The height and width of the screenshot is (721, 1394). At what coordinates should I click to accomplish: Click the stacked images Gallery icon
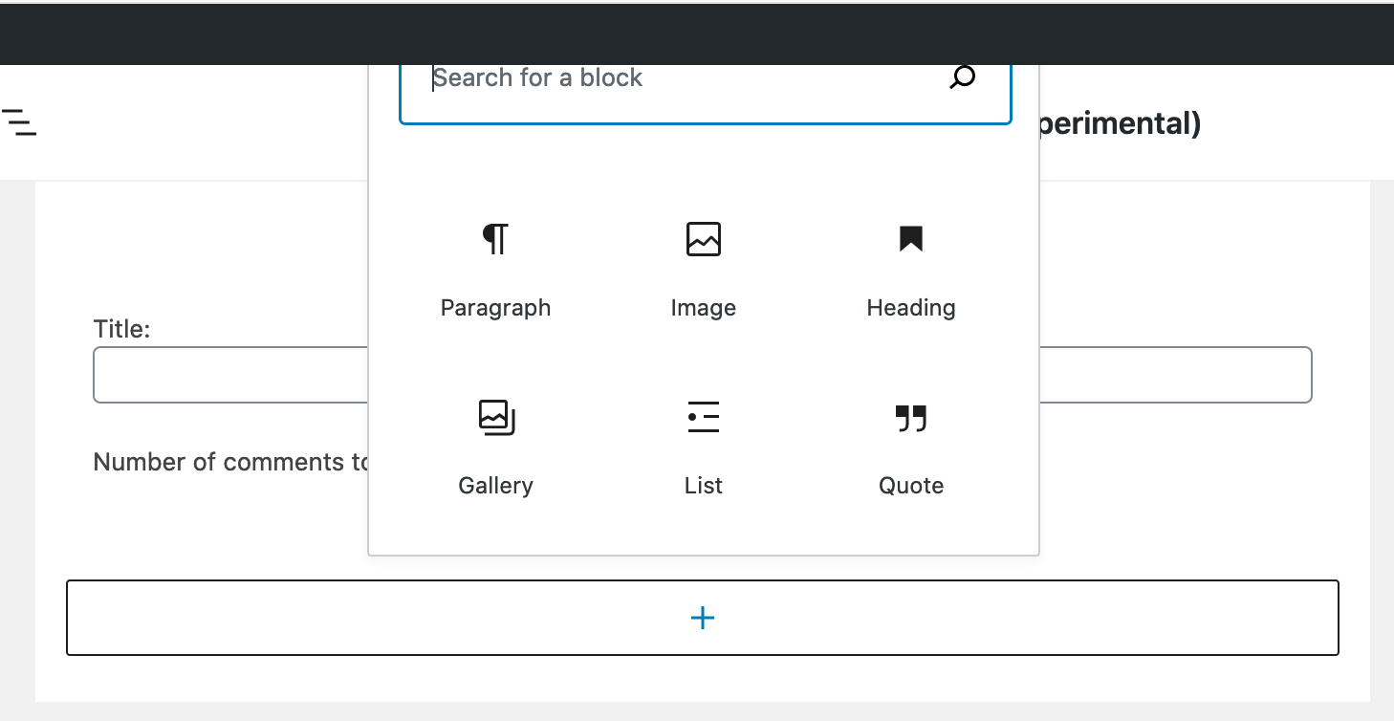[495, 417]
